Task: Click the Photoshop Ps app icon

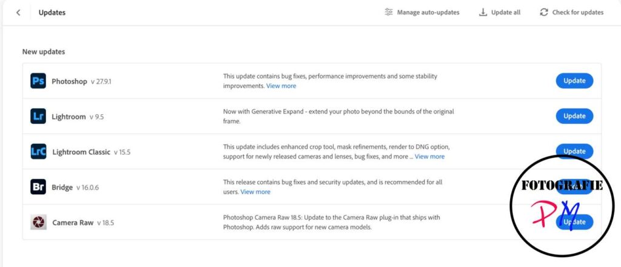Action: click(x=38, y=81)
